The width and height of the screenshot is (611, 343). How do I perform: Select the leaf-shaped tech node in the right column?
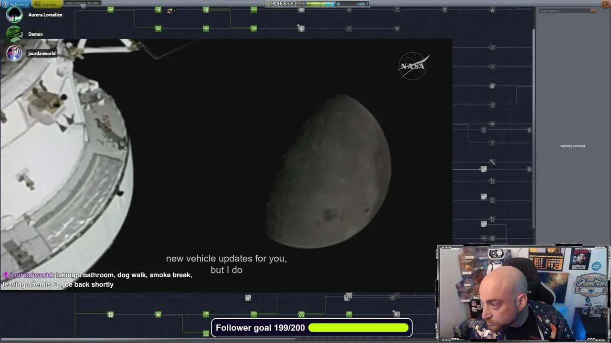point(492,86)
